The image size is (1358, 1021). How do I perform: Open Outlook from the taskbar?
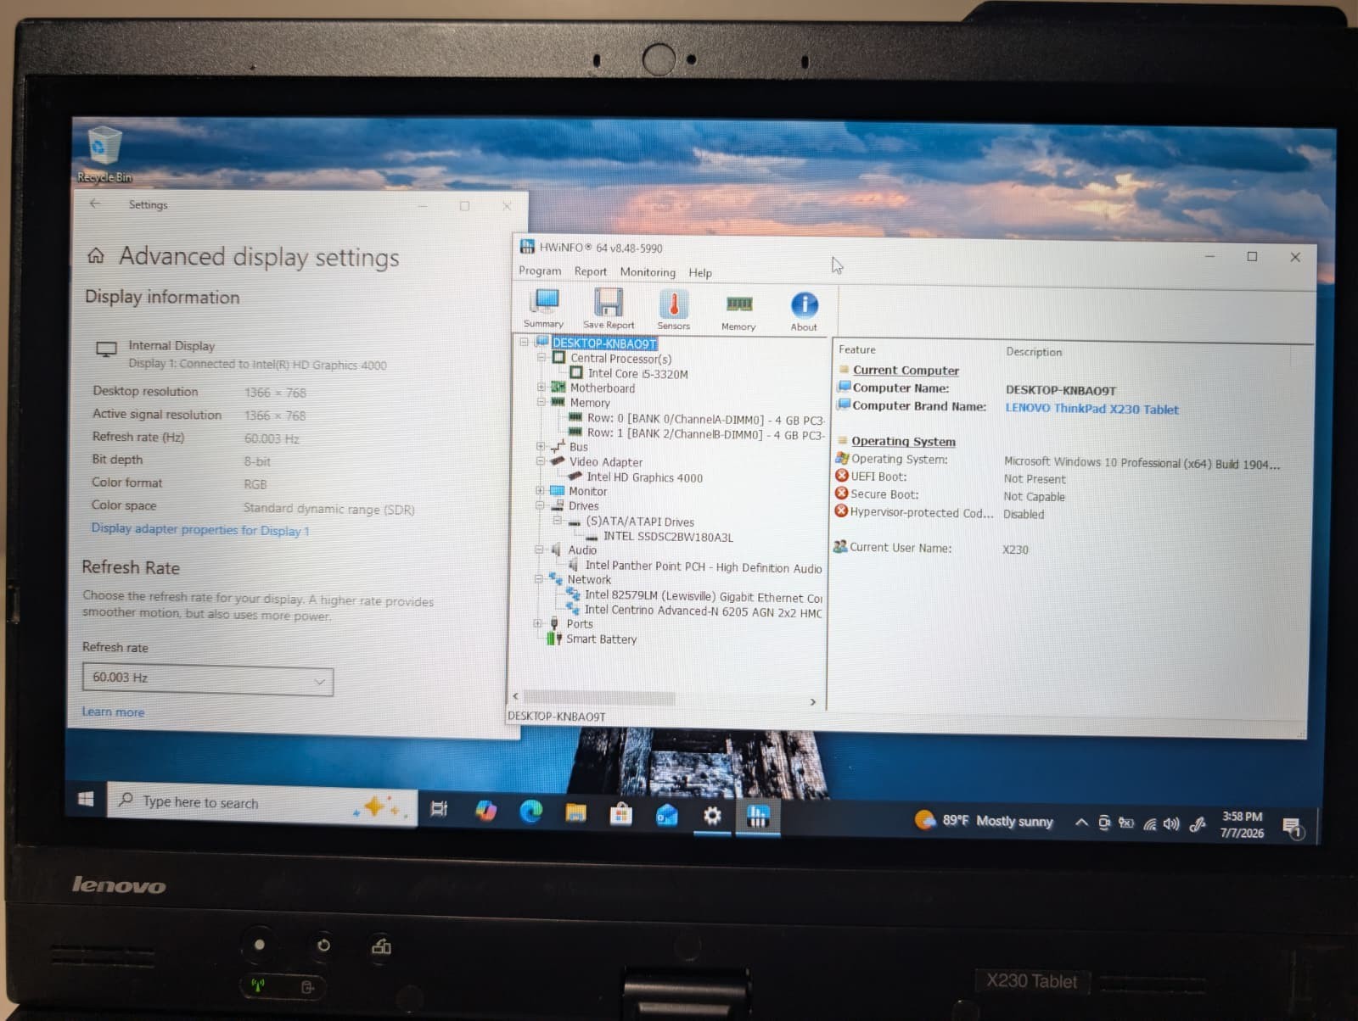pos(667,815)
